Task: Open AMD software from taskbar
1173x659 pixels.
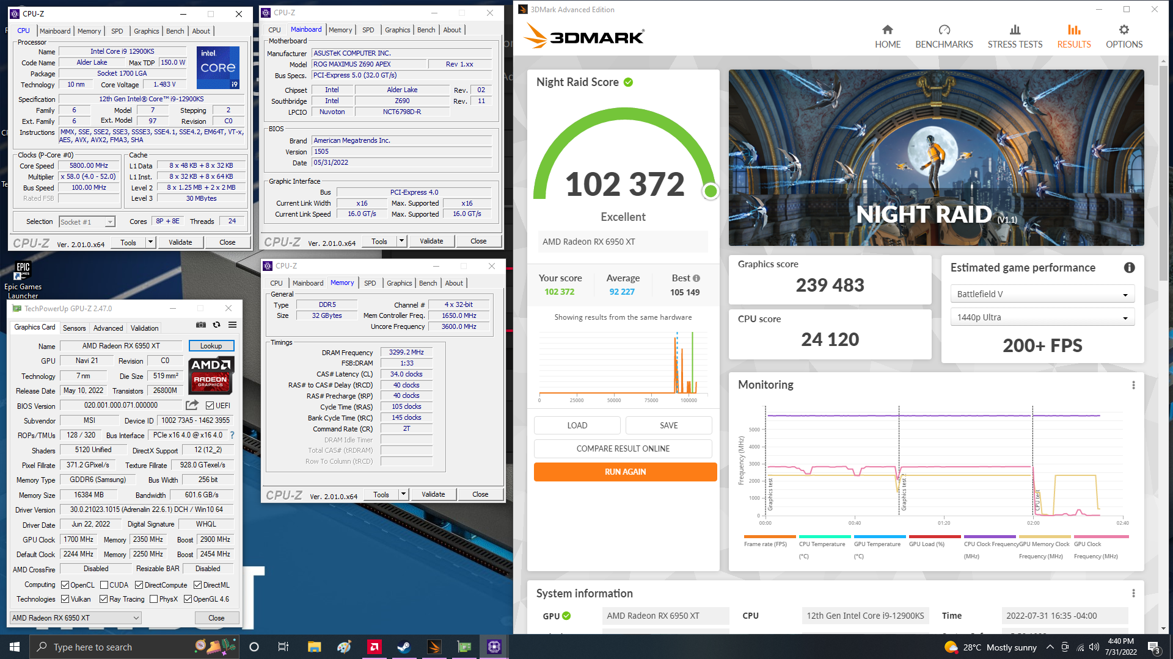Action: pos(374,647)
